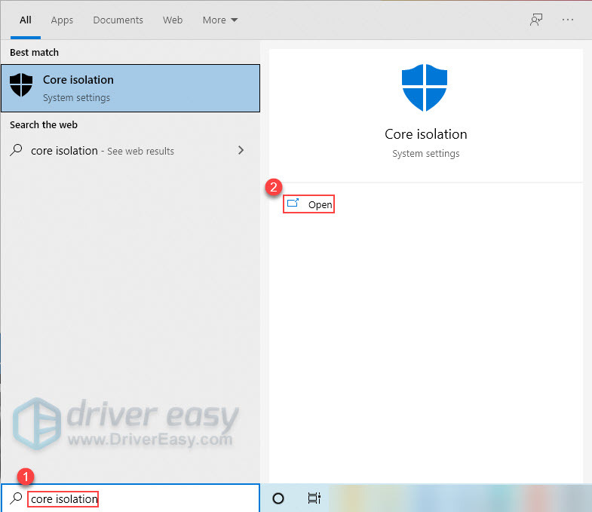Viewport: 592px width, 512px height.
Task: Click inside the core isolation search box
Action: 130,498
